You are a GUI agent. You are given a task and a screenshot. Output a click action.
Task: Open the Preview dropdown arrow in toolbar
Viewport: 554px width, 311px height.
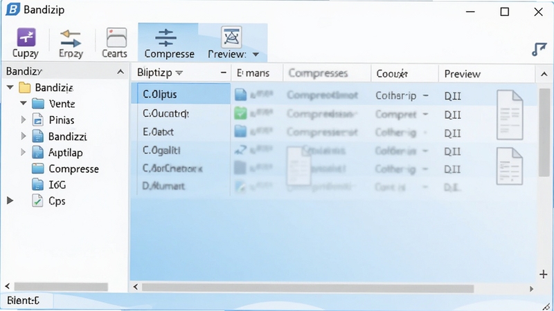point(256,55)
